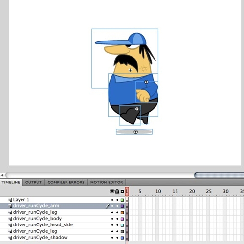The height and width of the screenshot is (244, 244).
Task: Select the driver_runCycle_shadow layer
Action: (x=40, y=238)
